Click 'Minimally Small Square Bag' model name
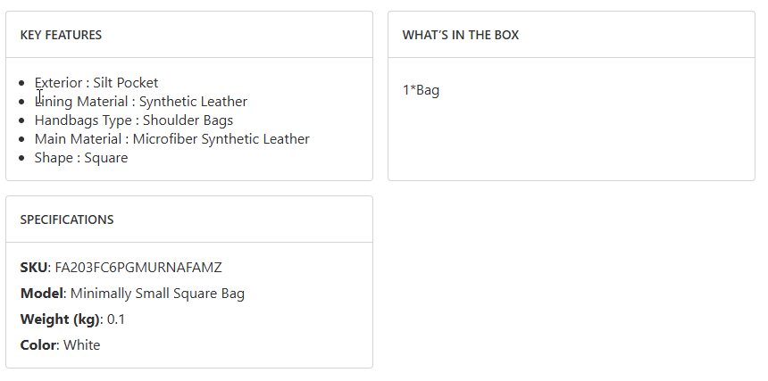Screen dimensions: 768x381 tap(157, 293)
